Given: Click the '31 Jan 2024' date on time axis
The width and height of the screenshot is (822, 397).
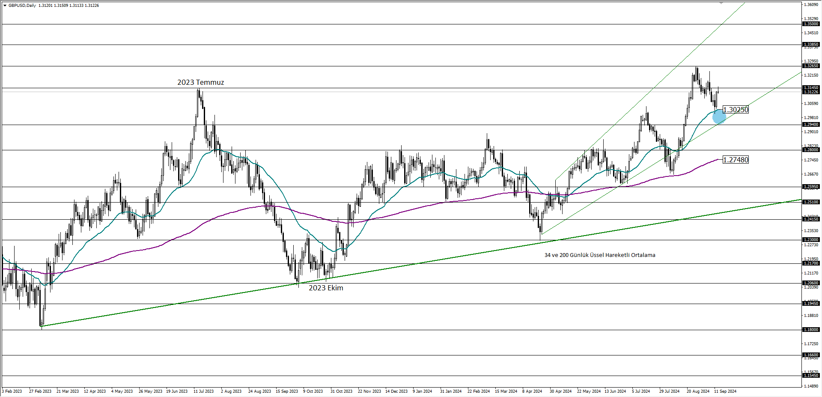Looking at the screenshot, I should 451,391.
